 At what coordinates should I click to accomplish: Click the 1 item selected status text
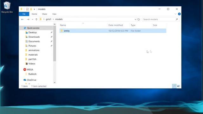click(39, 86)
